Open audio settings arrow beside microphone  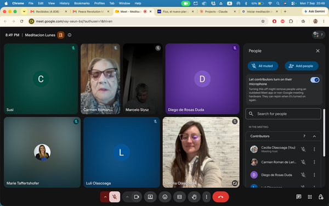pyautogui.click(x=105, y=197)
